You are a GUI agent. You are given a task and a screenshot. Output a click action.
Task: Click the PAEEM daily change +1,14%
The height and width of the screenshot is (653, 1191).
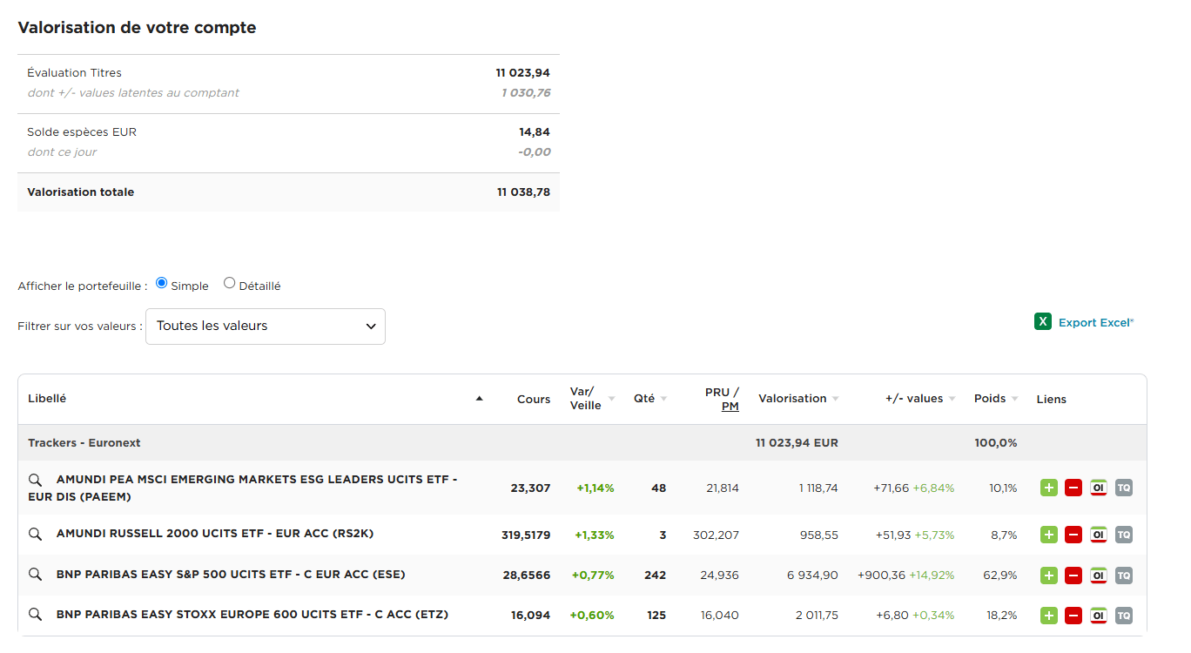[x=595, y=488]
